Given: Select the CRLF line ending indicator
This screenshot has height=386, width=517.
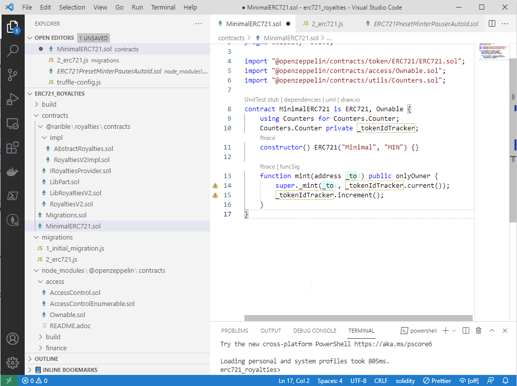Looking at the screenshot, I should tap(381, 381).
